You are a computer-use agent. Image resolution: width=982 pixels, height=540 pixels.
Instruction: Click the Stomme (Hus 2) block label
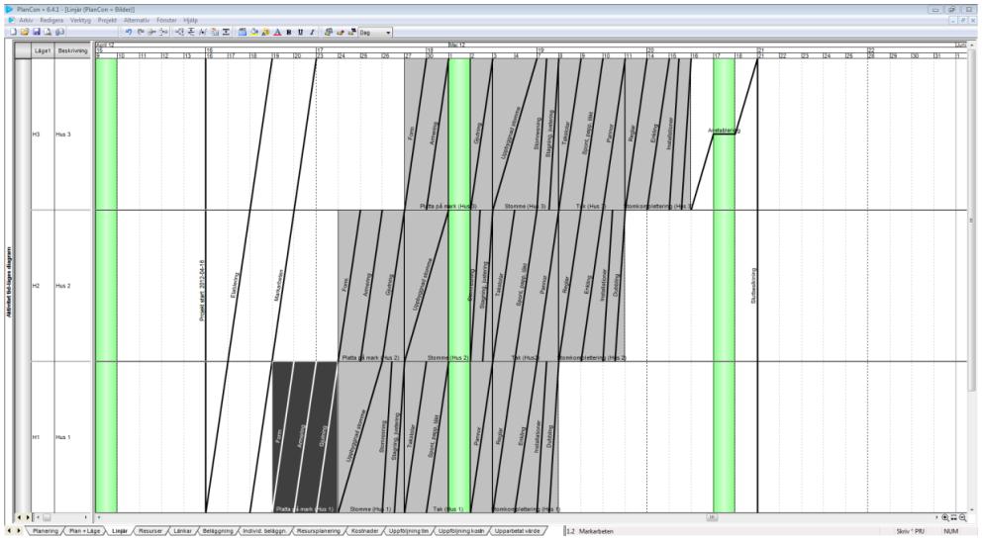(x=447, y=358)
